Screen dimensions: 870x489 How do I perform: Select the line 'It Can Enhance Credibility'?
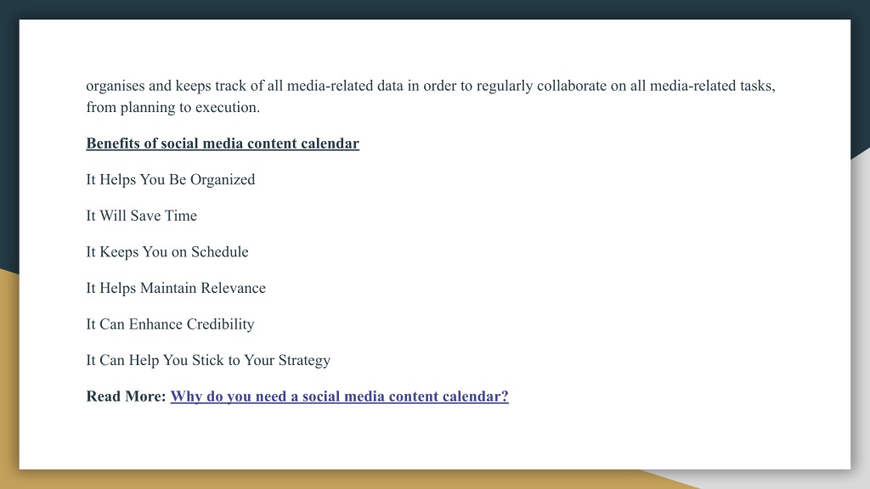click(x=170, y=323)
